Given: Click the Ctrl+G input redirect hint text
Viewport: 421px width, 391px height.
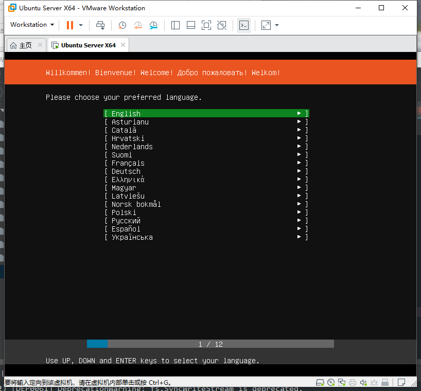Looking at the screenshot, I should [88, 382].
